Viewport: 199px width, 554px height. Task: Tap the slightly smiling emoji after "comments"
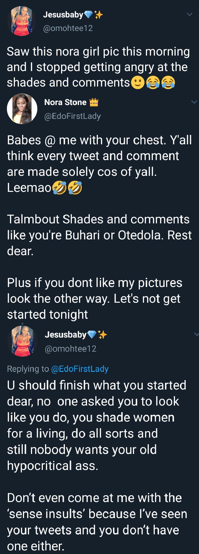click(137, 83)
